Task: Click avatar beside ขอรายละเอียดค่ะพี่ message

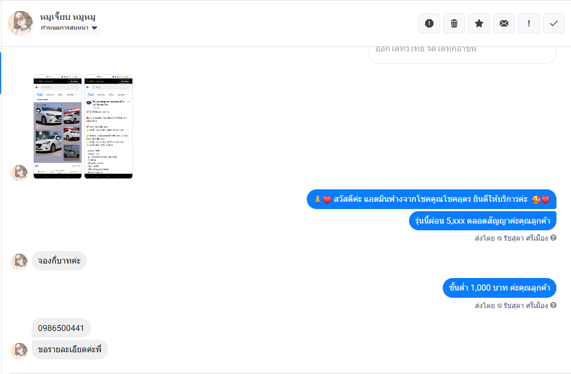Action: 19,351
